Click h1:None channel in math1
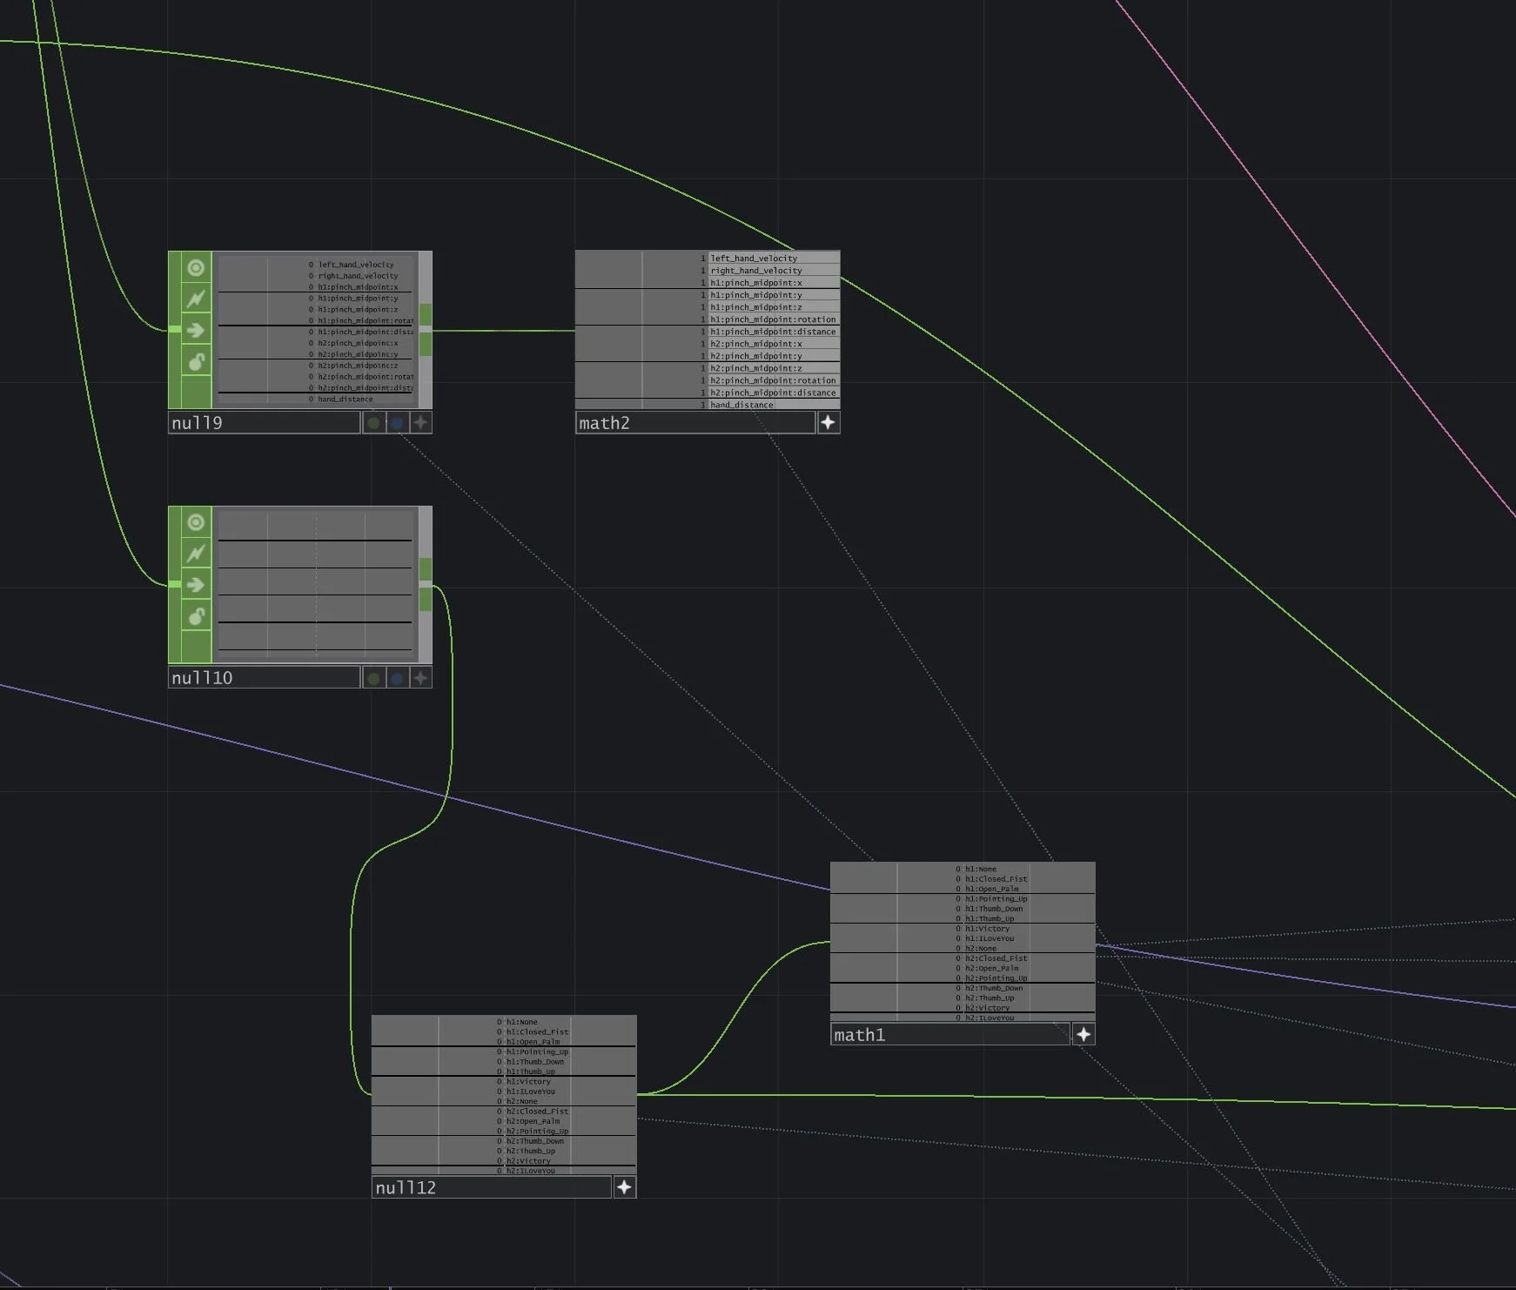 click(x=981, y=869)
